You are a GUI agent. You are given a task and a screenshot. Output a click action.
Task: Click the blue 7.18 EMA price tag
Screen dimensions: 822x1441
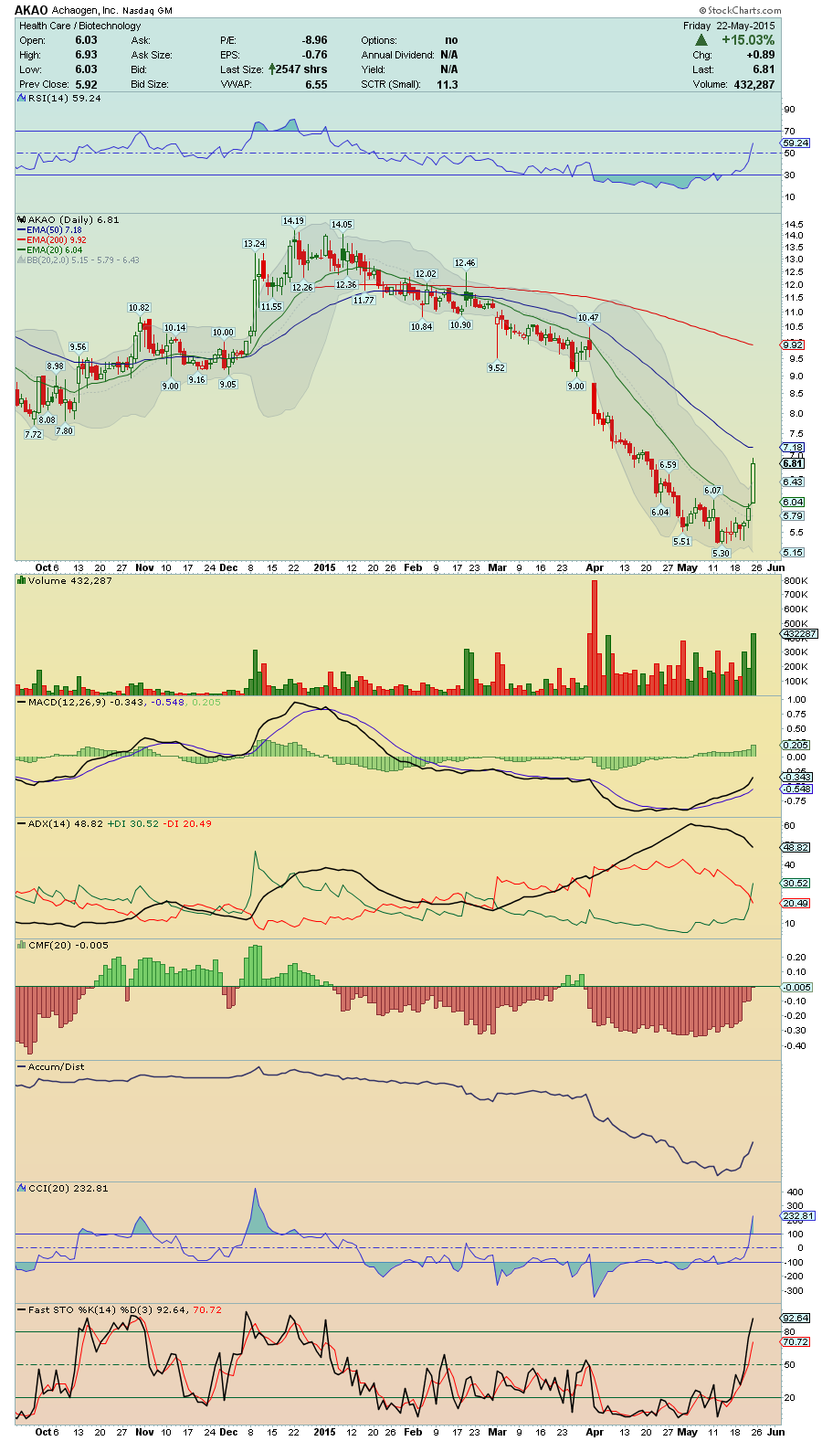tap(793, 448)
